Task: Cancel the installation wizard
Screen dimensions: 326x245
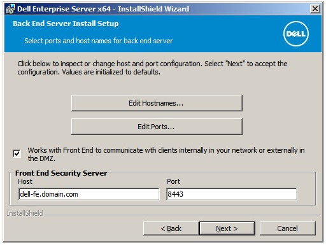Action: click(x=288, y=228)
